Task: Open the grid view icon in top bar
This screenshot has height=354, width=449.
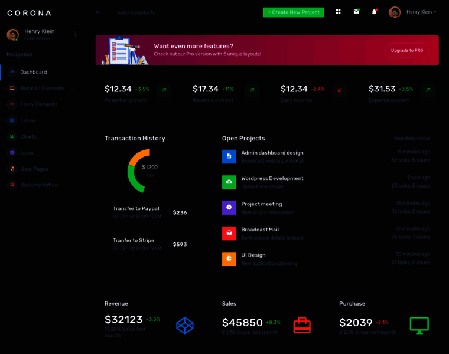Action: pyautogui.click(x=338, y=12)
